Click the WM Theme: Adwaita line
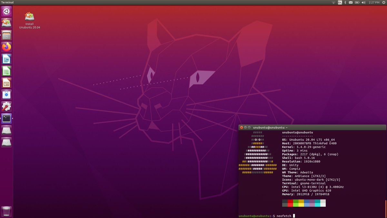387x218 pixels. pyautogui.click(x=297, y=172)
